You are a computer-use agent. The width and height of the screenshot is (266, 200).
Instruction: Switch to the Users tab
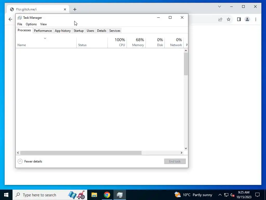pyautogui.click(x=90, y=31)
